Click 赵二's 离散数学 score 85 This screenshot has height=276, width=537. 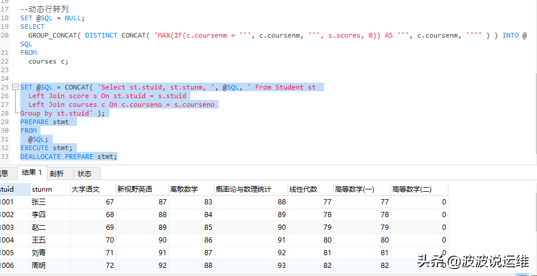click(x=192, y=227)
